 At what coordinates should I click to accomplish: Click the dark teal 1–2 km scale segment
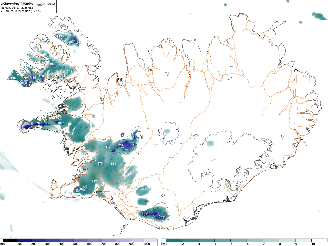coord(174,240)
